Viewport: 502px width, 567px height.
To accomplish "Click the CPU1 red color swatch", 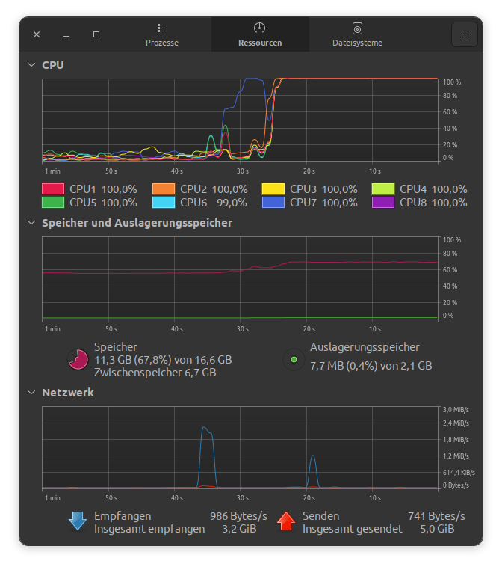I will click(53, 189).
